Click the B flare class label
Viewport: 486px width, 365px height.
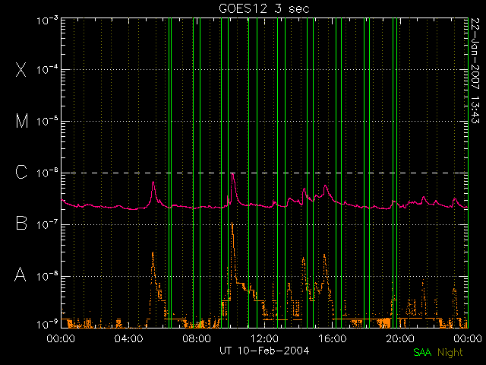click(21, 223)
